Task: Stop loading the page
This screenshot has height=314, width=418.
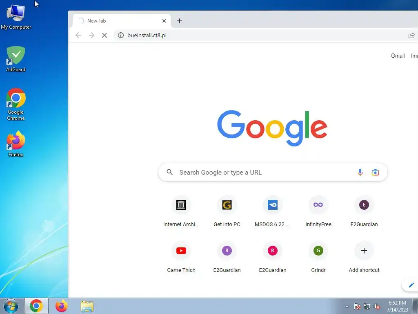Action: [104, 35]
